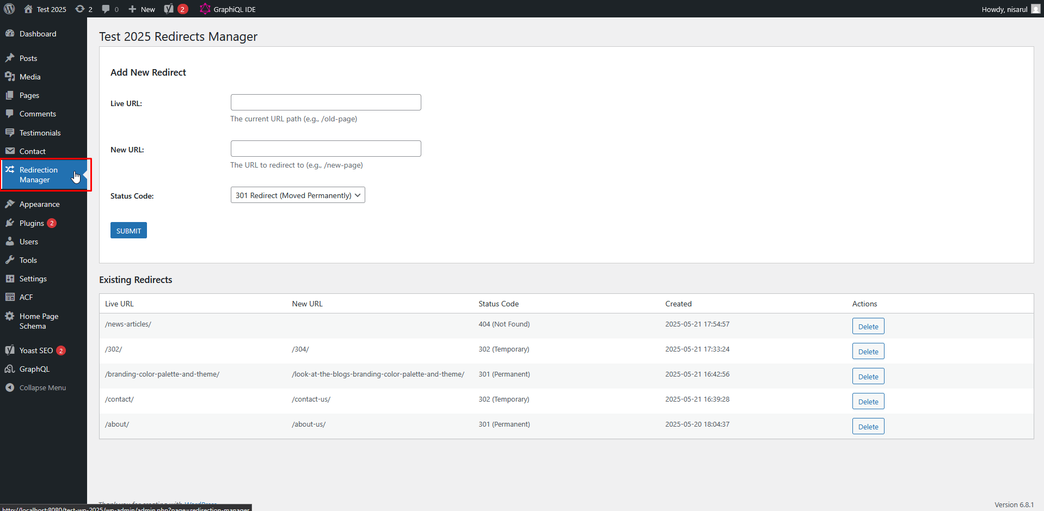The image size is (1044, 511).
Task: Open the New menu in the admin bar
Action: click(140, 9)
